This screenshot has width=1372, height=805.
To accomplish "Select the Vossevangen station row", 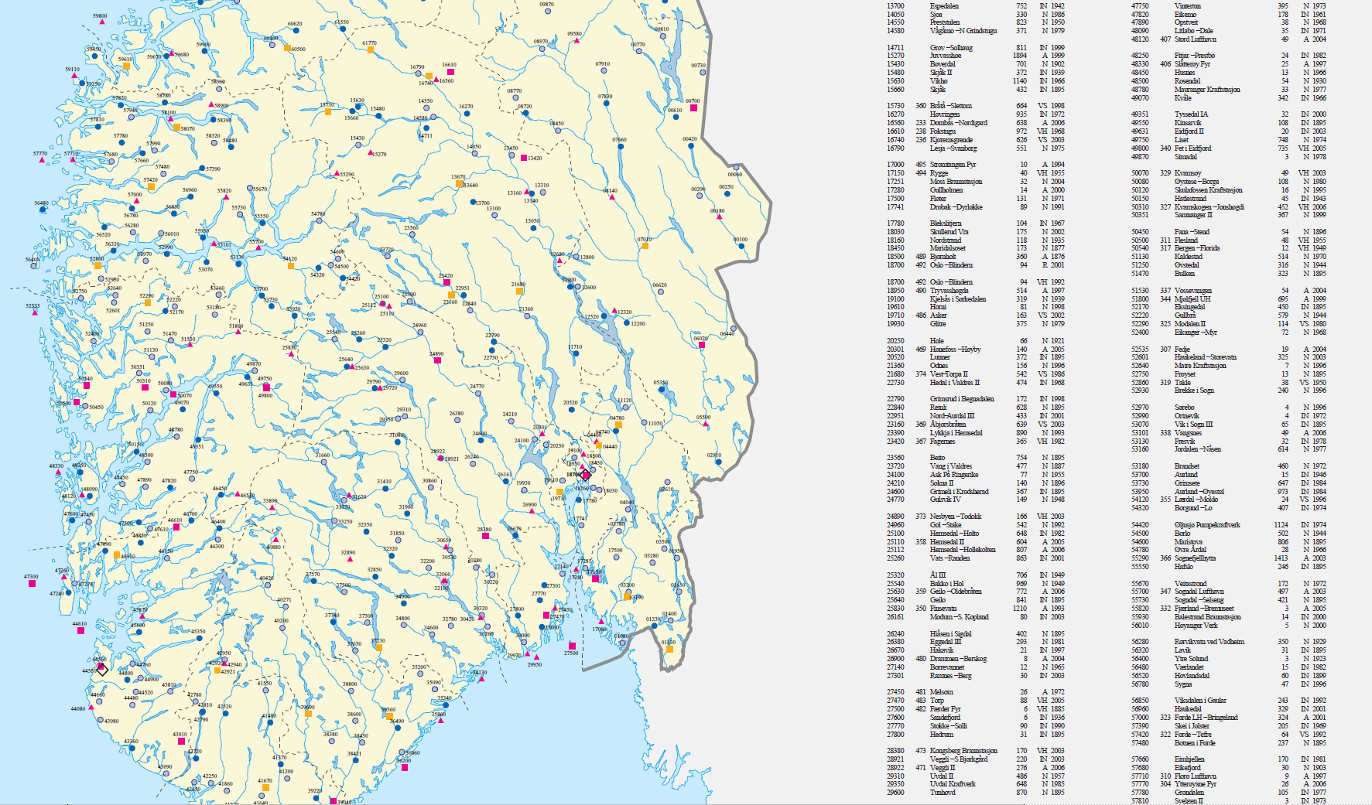I will (x=1229, y=291).
